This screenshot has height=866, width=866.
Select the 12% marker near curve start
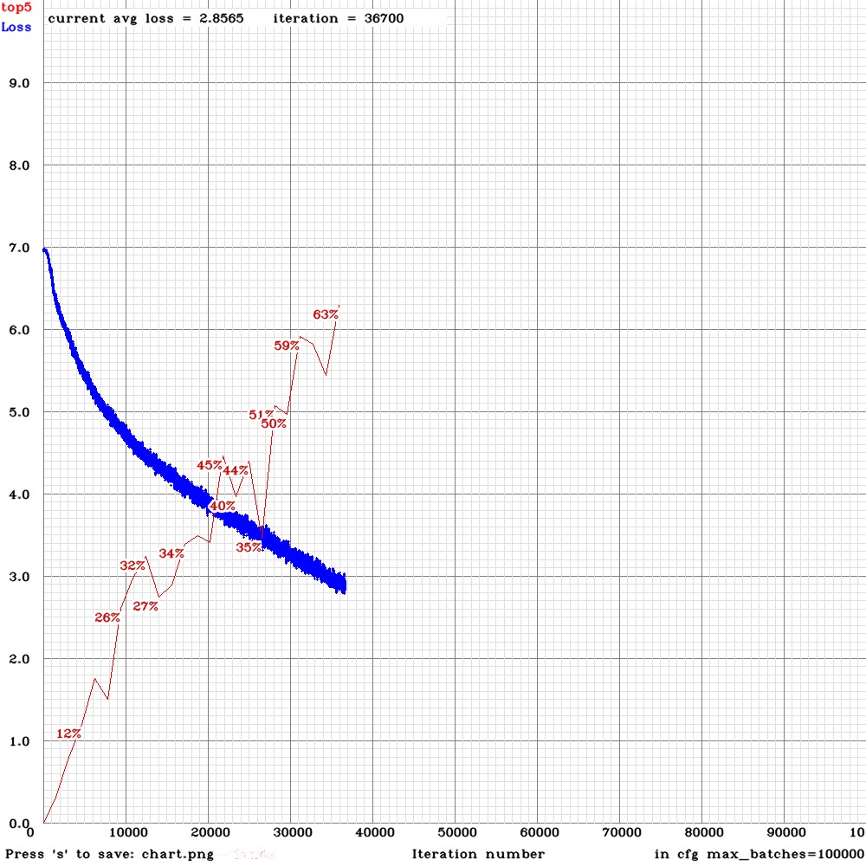(x=69, y=734)
